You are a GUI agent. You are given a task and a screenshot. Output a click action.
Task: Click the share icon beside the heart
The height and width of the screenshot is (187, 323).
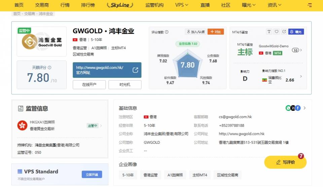pos(284,32)
